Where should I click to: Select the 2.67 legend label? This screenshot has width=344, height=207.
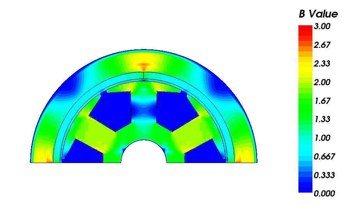(x=322, y=45)
